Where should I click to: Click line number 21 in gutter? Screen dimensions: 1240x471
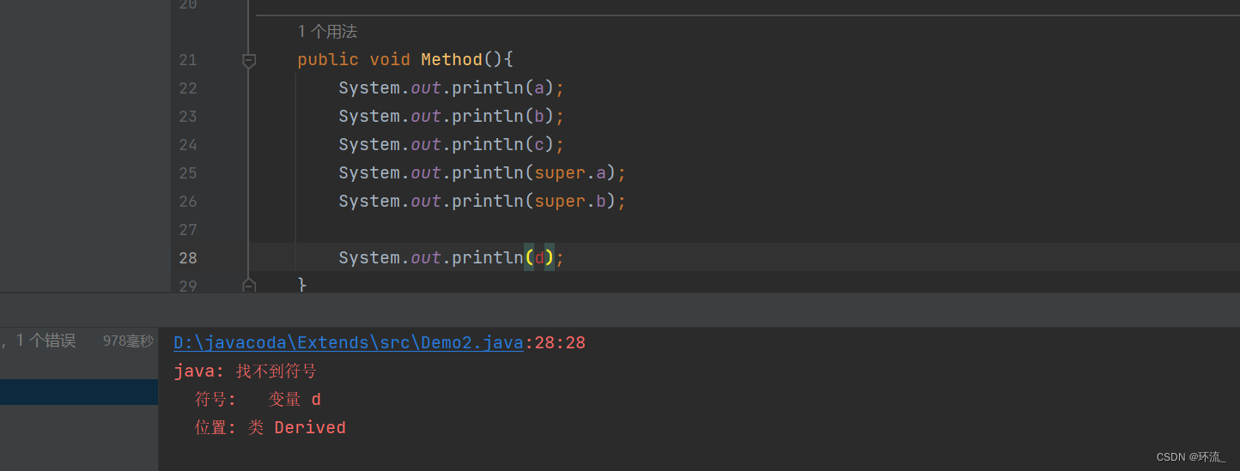pyautogui.click(x=187, y=59)
